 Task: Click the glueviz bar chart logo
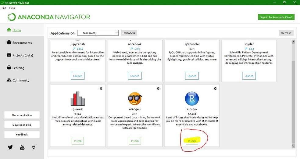pyautogui.click(x=78, y=99)
